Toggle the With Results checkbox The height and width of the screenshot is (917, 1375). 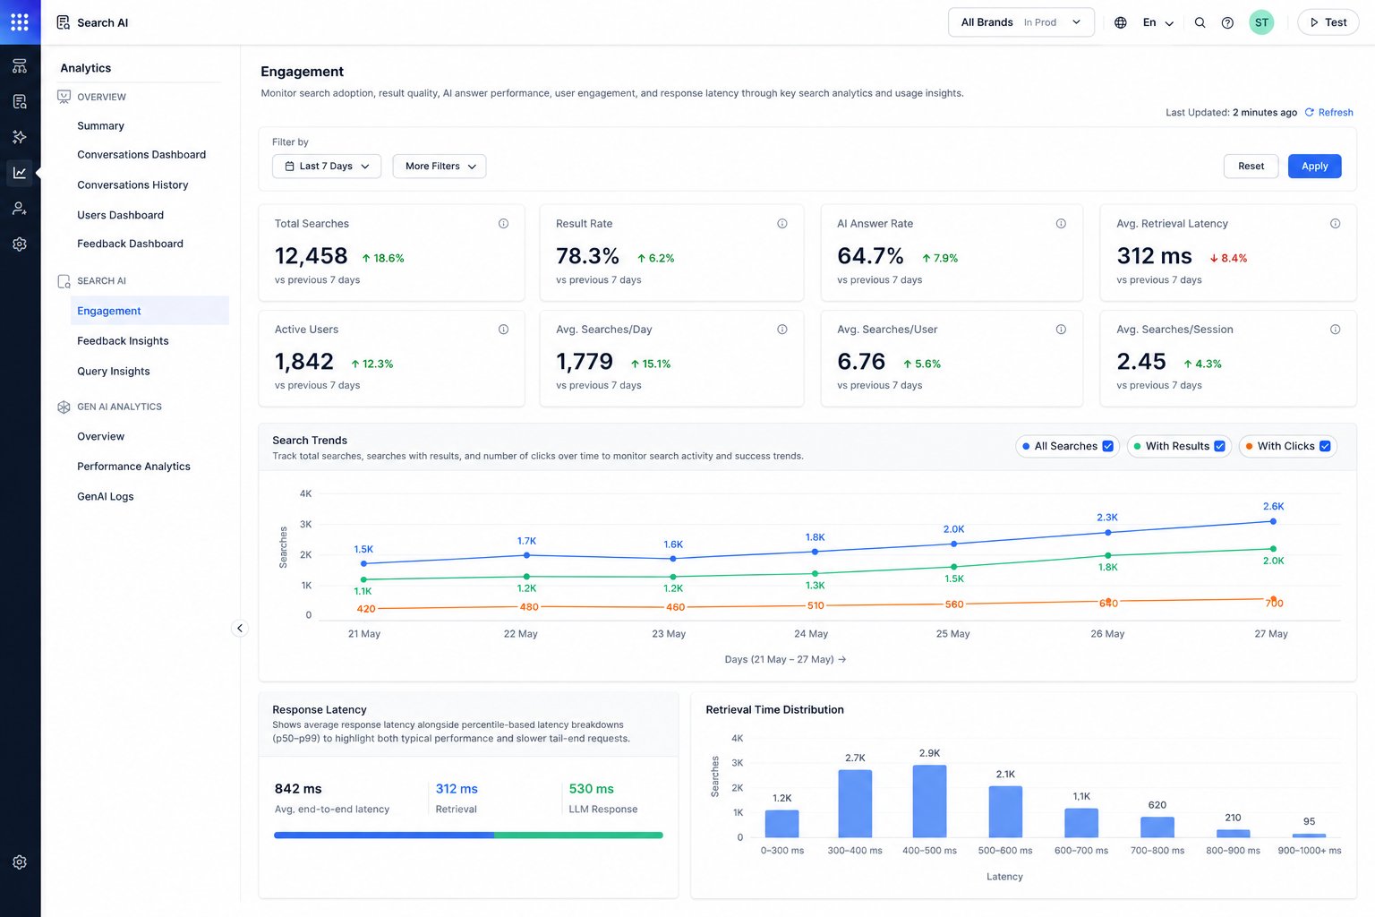[1219, 446]
